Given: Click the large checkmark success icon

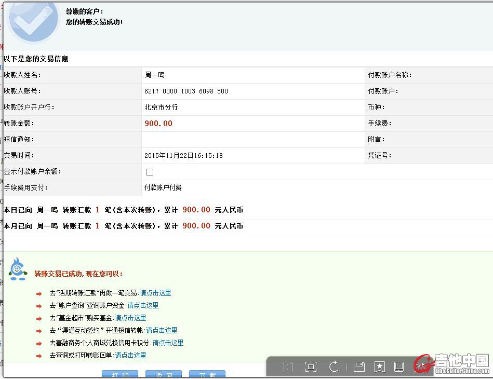Looking at the screenshot, I should [33, 20].
